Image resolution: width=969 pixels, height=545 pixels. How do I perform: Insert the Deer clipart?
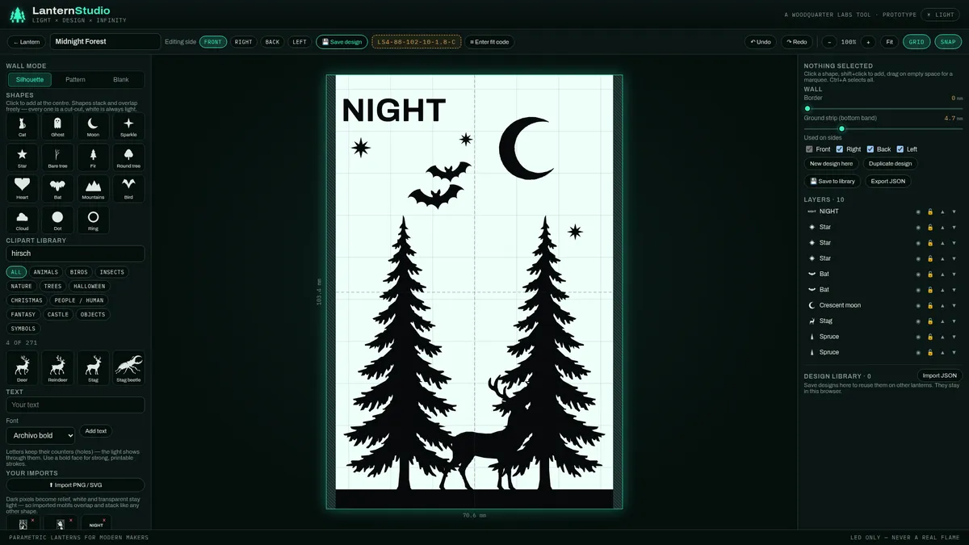22,367
